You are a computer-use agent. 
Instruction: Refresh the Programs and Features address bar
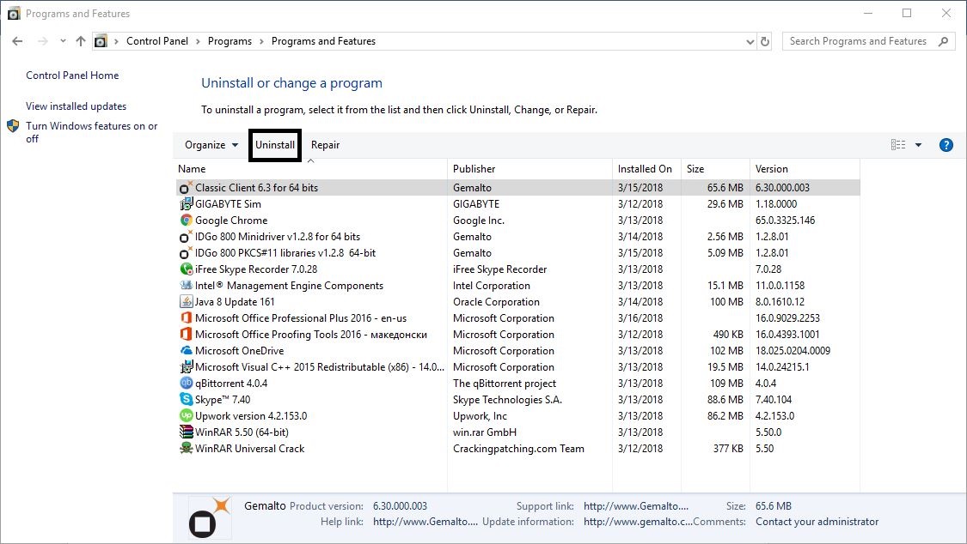[x=765, y=41]
